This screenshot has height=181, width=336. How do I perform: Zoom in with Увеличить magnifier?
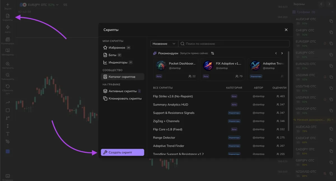(8, 65)
